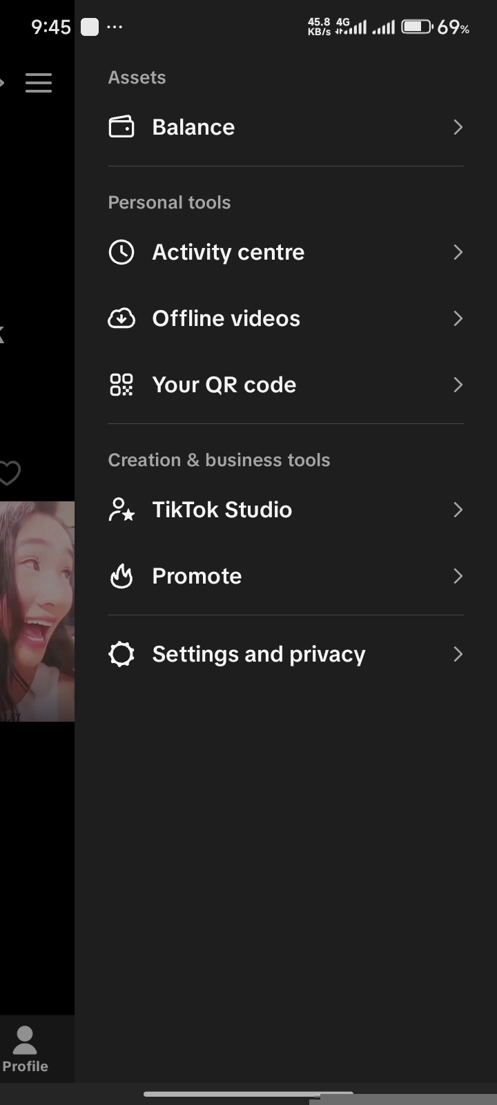Tap the Activity centre clock icon
Viewport: 497px width, 1105px height.
pyautogui.click(x=121, y=252)
